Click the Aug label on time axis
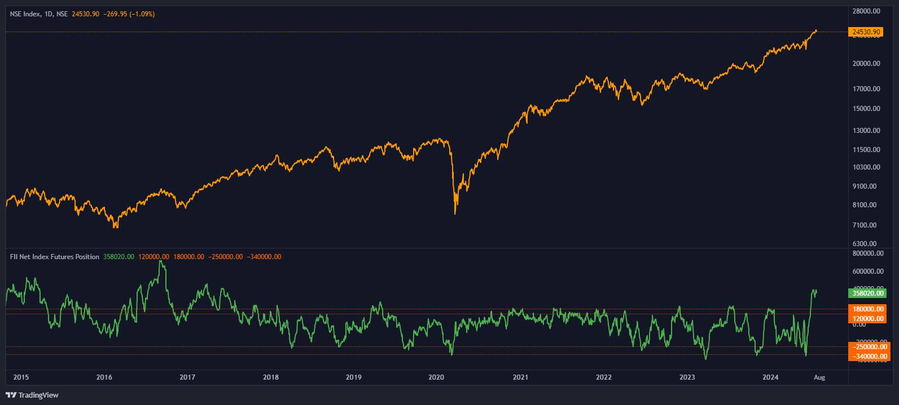Screen dimensions: 899x405 (x=819, y=377)
